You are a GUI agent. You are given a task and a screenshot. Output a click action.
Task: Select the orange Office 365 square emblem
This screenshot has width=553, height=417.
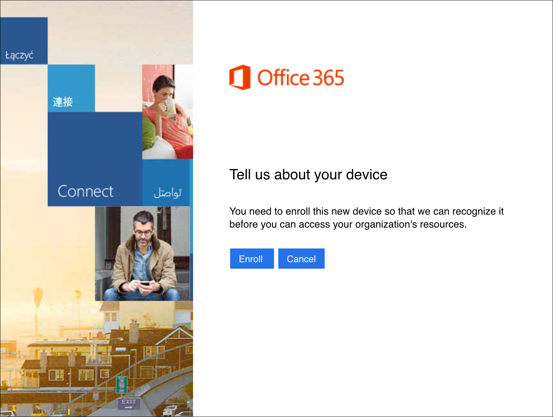point(239,77)
